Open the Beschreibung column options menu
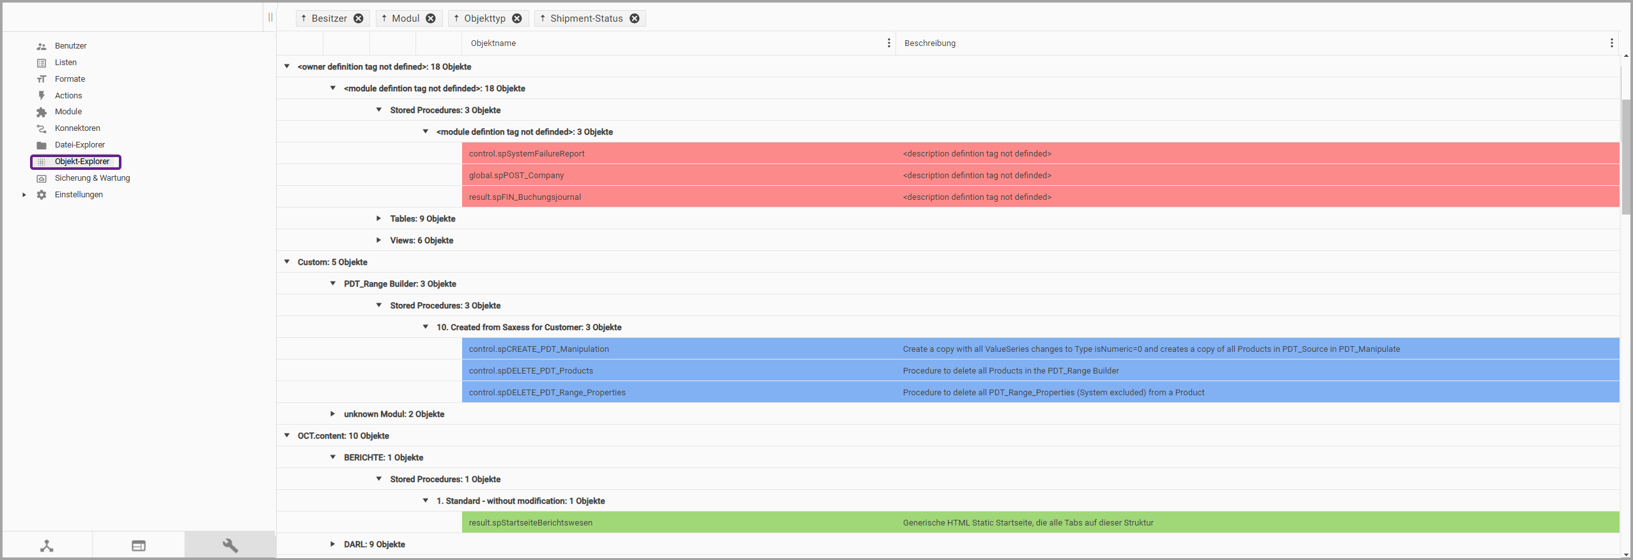The width and height of the screenshot is (1633, 560). 1611,43
